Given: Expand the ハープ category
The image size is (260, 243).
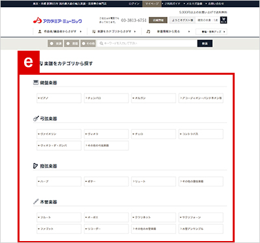Looking at the screenshot, I should coord(59,181).
